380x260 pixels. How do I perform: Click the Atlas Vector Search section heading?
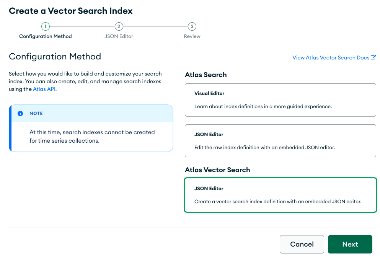coord(217,169)
